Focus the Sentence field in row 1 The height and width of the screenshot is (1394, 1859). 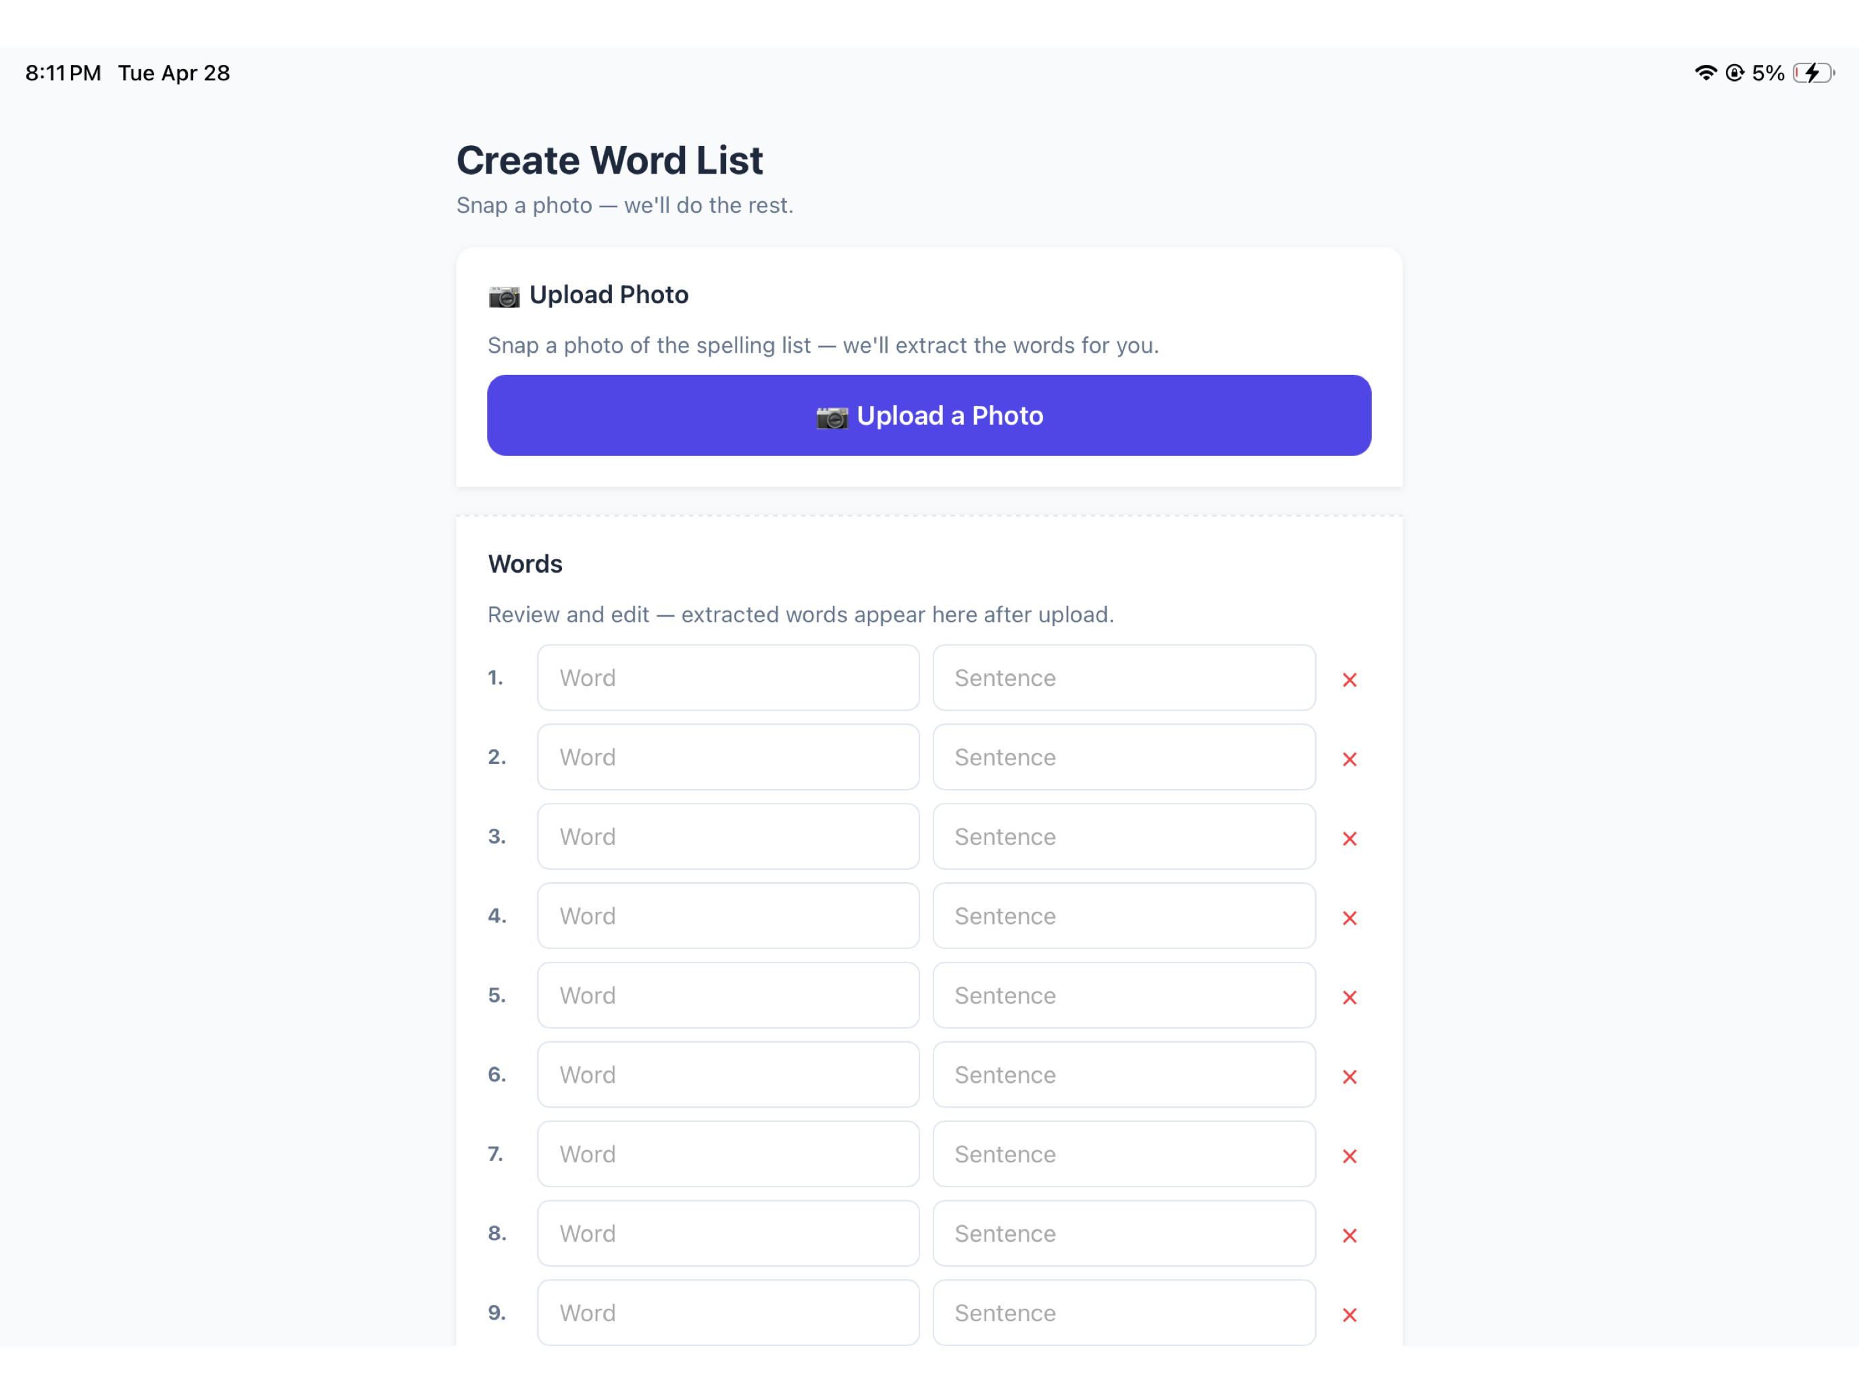tap(1123, 677)
